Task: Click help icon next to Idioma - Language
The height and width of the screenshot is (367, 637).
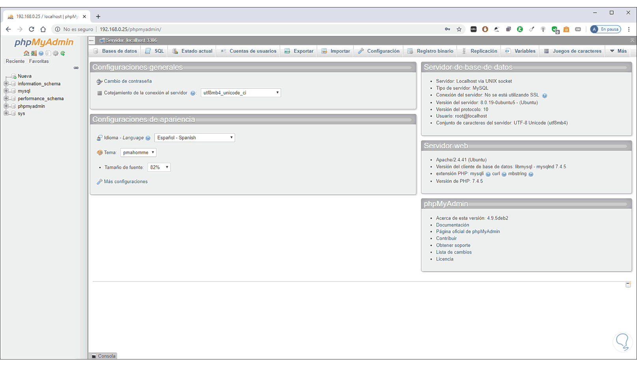Action: point(148,138)
